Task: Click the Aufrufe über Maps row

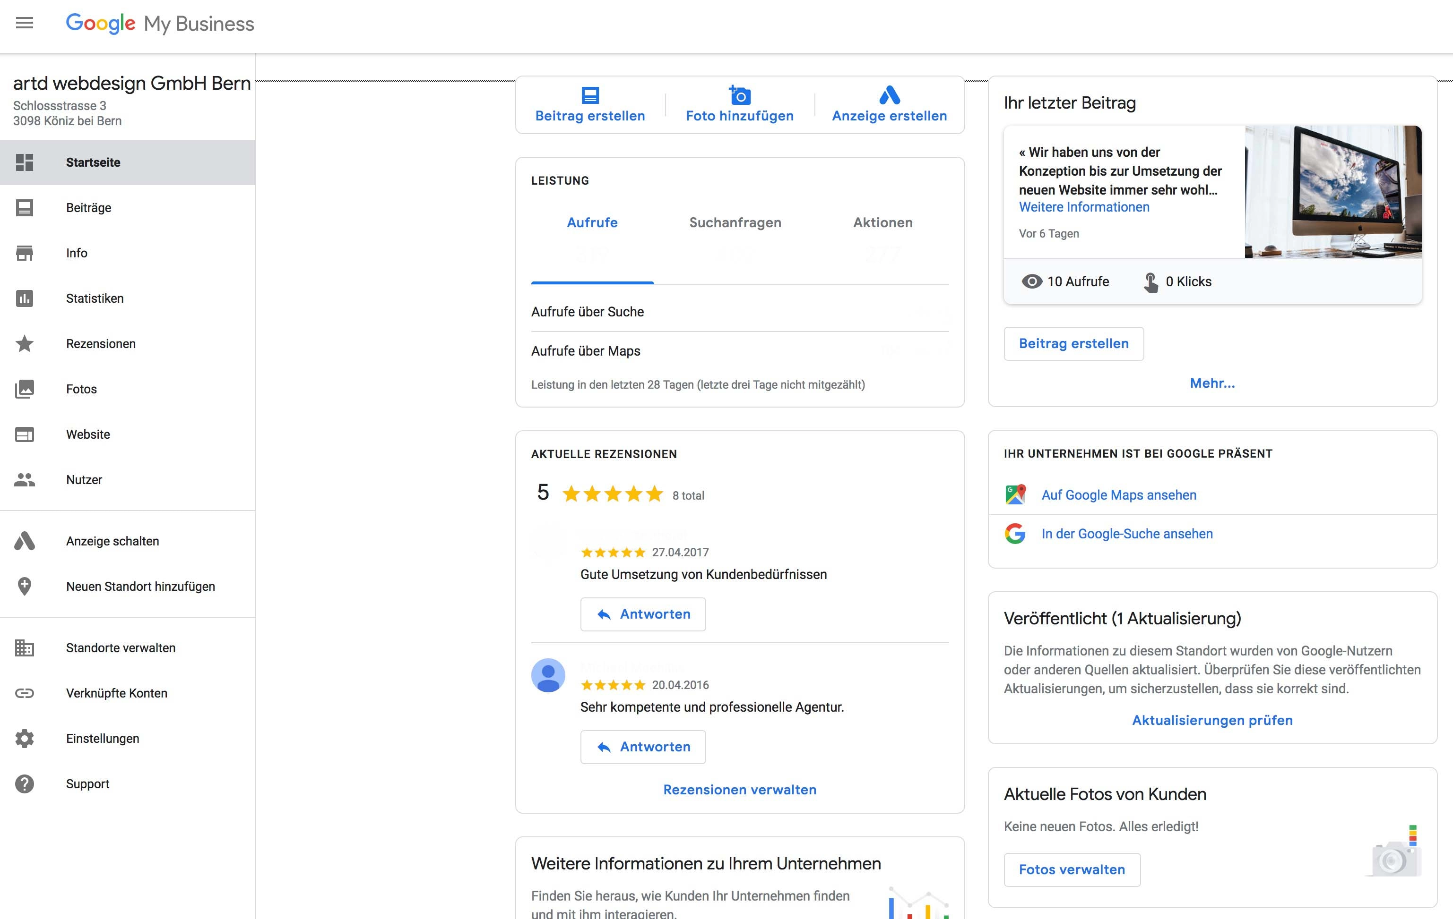Action: pyautogui.click(x=740, y=351)
